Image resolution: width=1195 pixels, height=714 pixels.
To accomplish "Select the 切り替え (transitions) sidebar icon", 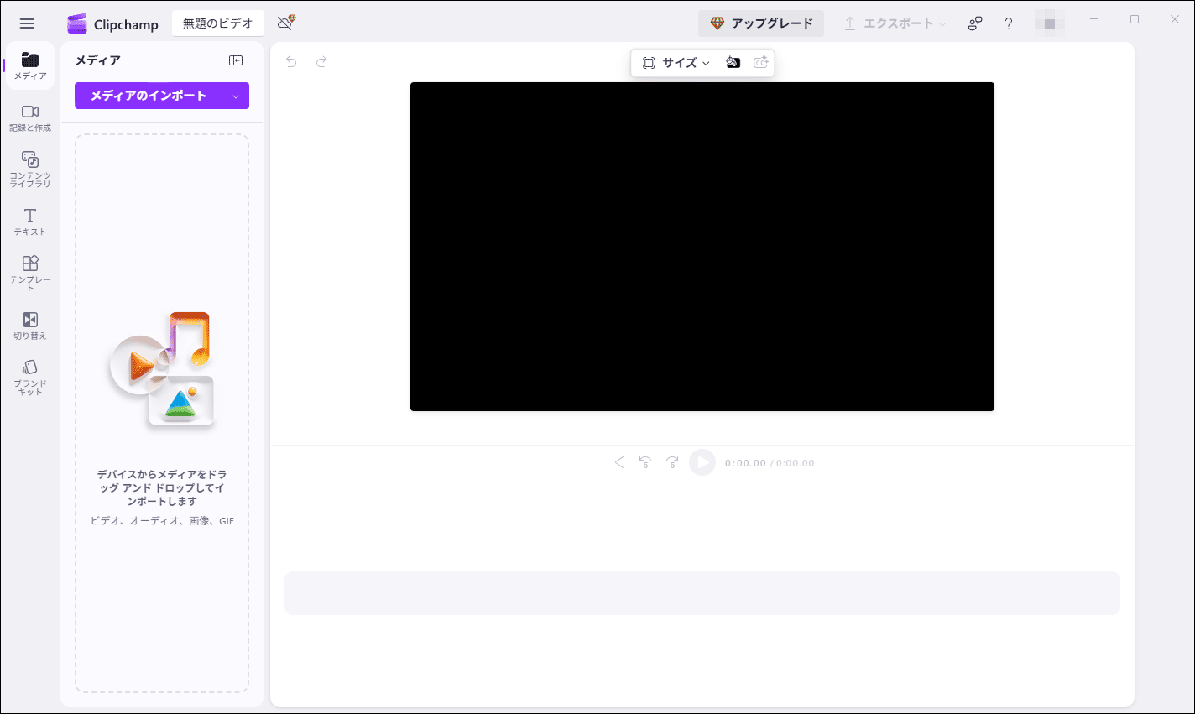I will (x=29, y=324).
